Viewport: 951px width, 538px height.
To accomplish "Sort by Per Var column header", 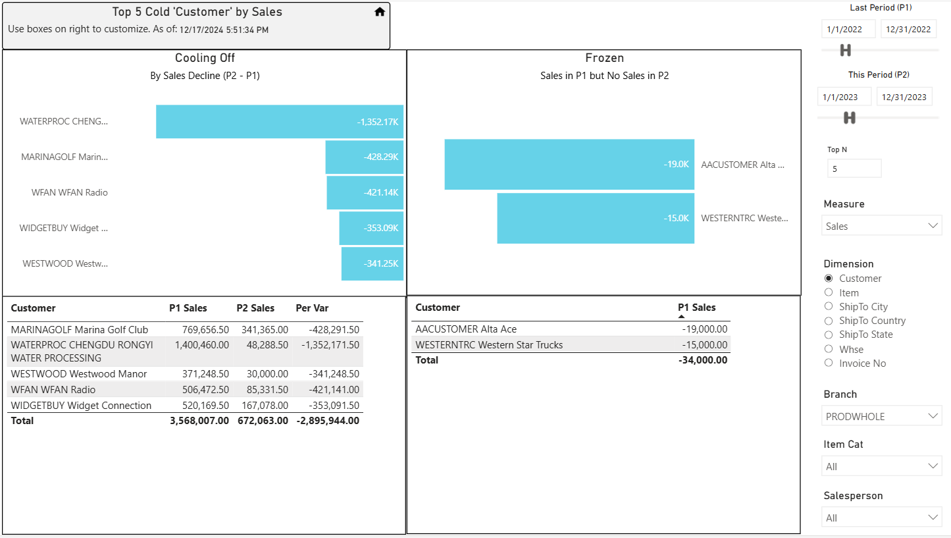I will pyautogui.click(x=312, y=308).
